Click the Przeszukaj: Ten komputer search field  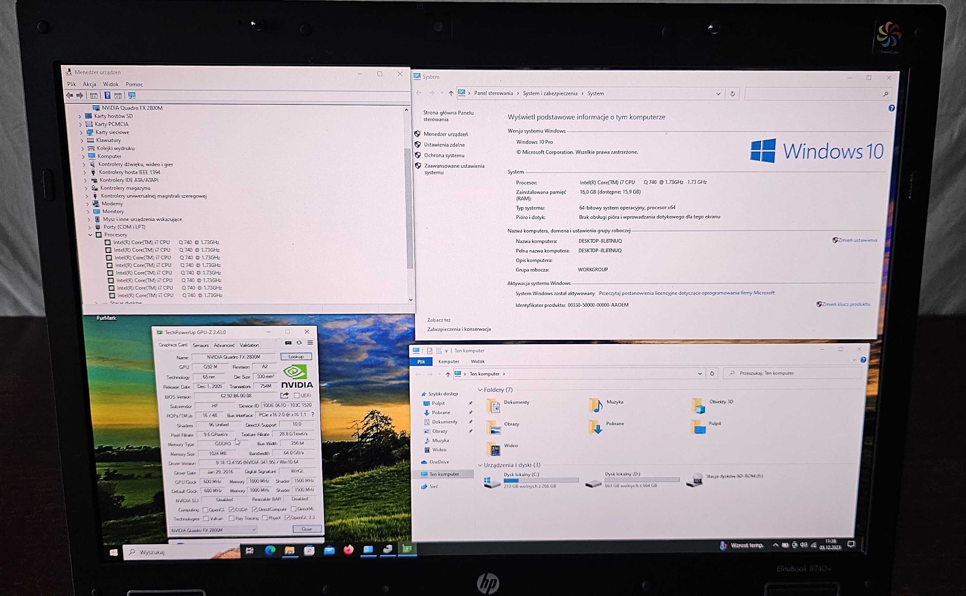pyautogui.click(x=792, y=373)
